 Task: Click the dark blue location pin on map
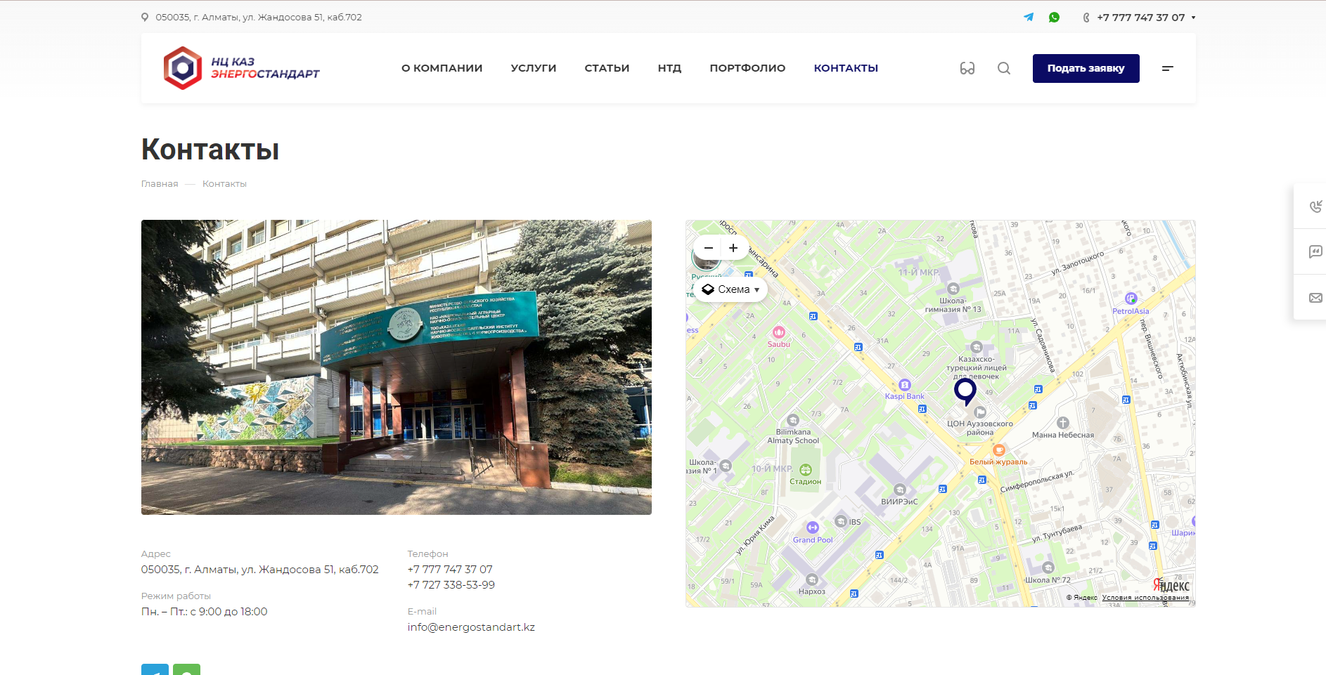pyautogui.click(x=965, y=391)
